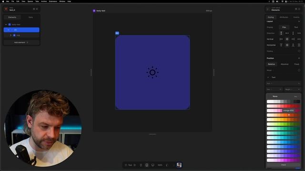
Task: Select the tablet viewport icon in bottom toolbar
Action: (x=147, y=165)
